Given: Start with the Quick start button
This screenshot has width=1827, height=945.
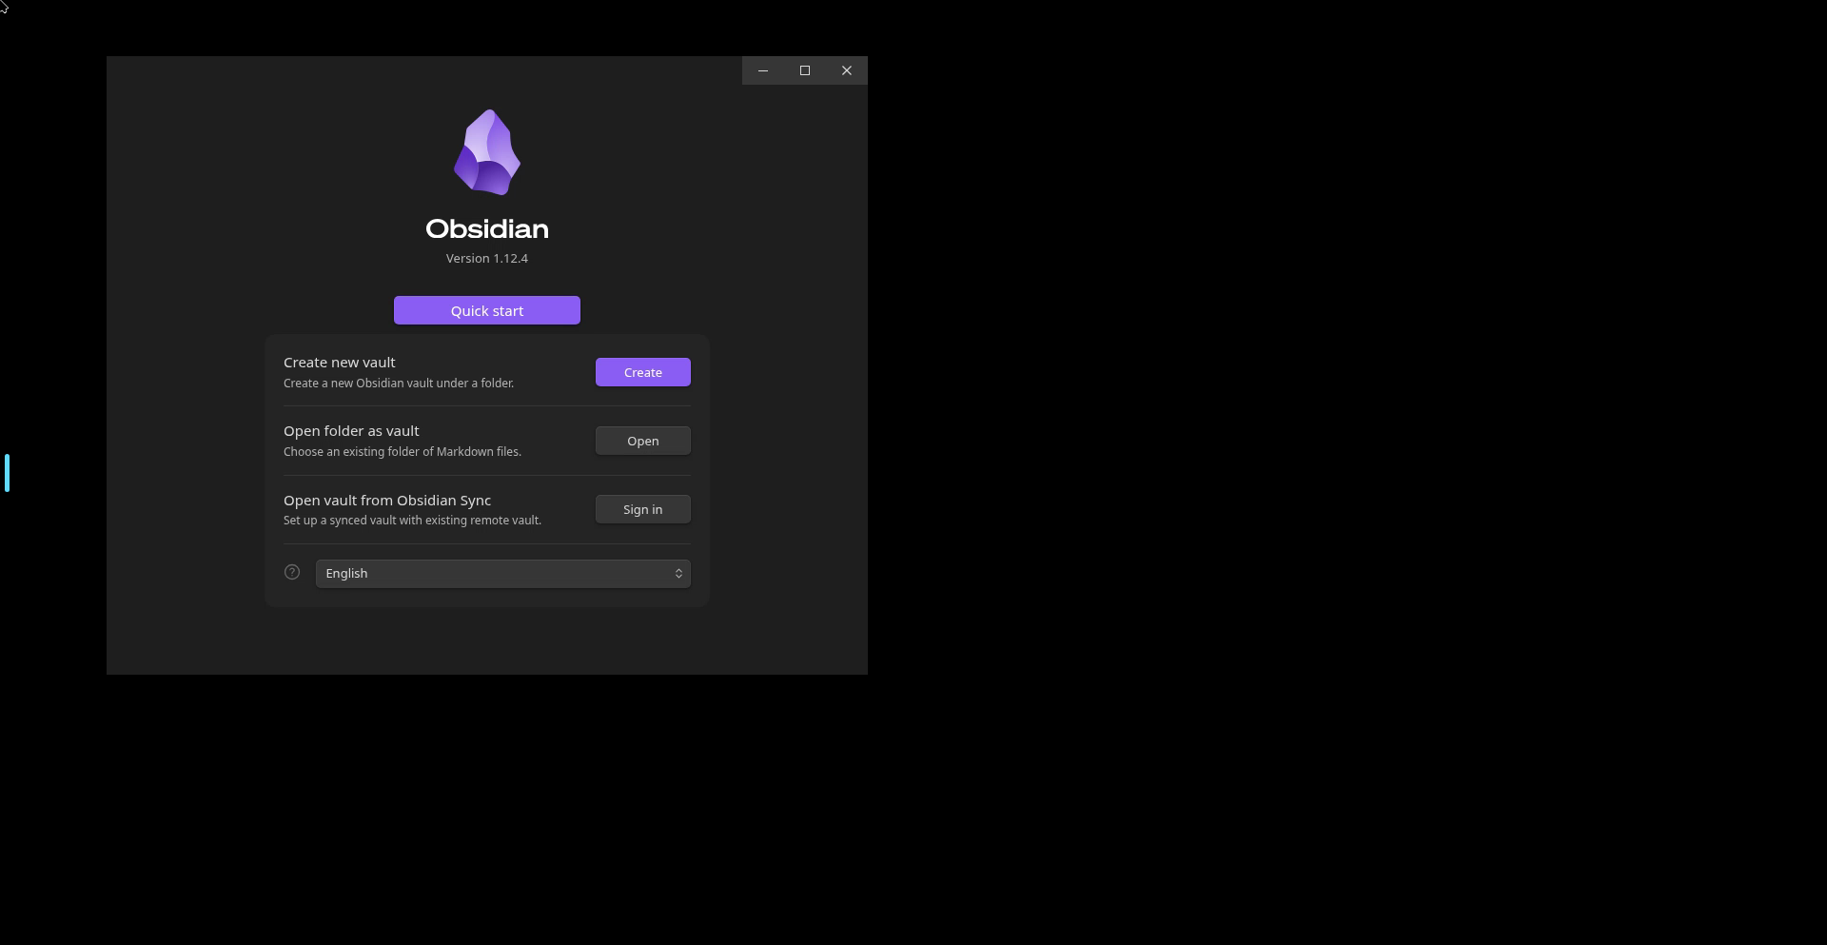Looking at the screenshot, I should [x=487, y=310].
